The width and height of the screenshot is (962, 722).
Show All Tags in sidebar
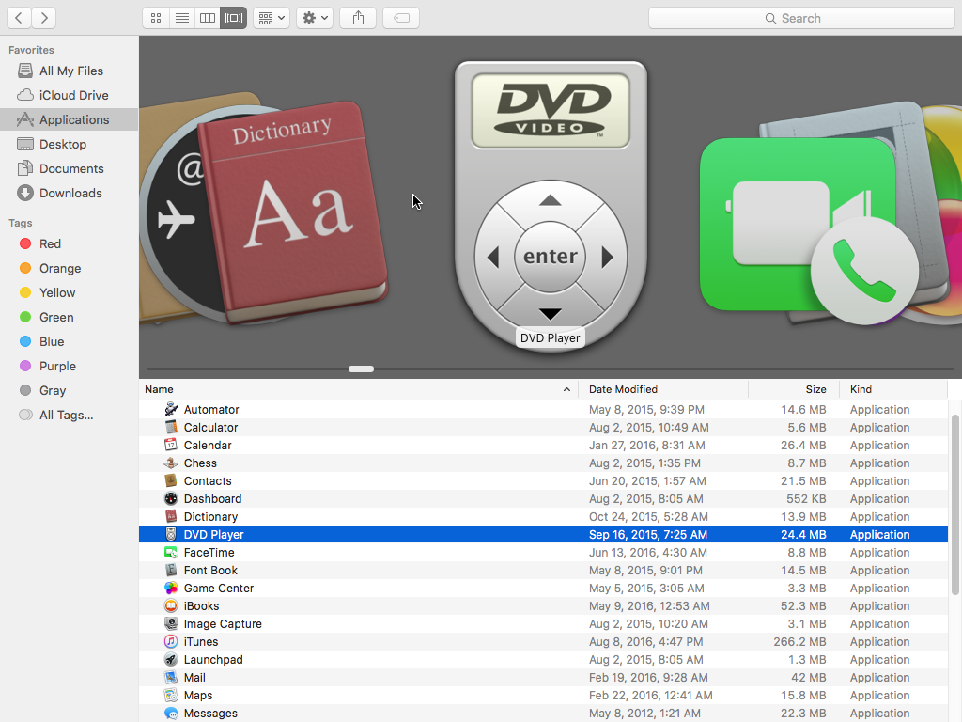tap(70, 415)
